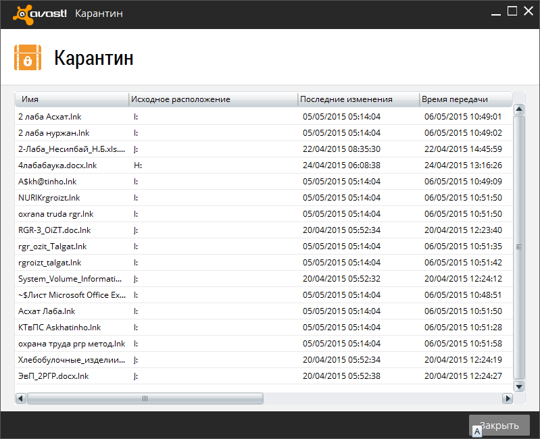540x439 pixels.
Task: Select row Асхат Лаба.lnk
Action: (264, 311)
